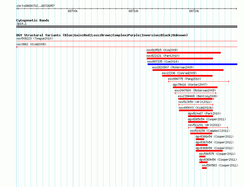
Task: Click the 68720k ruler tick label
Action: 194,11
